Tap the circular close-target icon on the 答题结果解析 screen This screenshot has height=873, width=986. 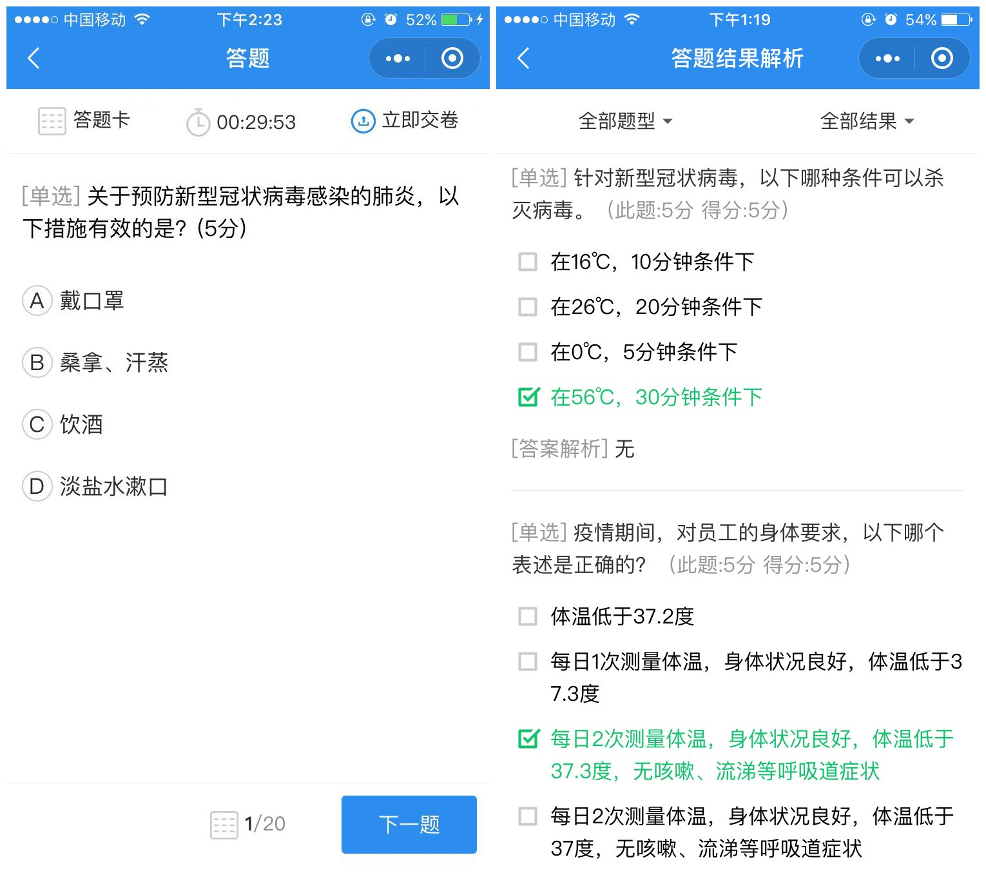tap(942, 59)
